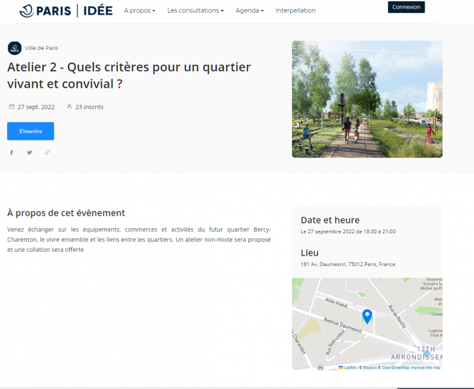Viewport: 474px width, 389px height.
Task: Click the Improve this map link
Action: click(425, 368)
